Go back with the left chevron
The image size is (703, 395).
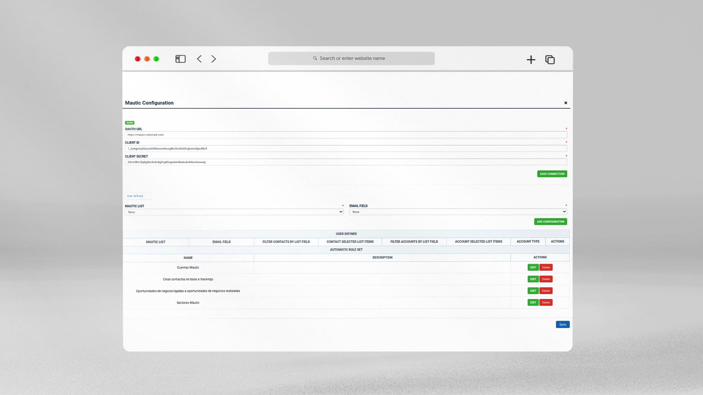(x=199, y=59)
